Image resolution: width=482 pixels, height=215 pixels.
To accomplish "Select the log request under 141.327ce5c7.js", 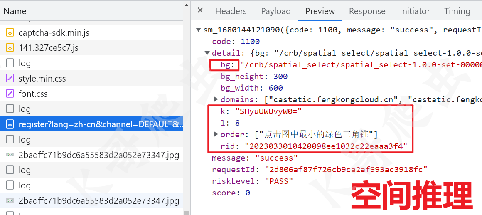I will 91,63.
